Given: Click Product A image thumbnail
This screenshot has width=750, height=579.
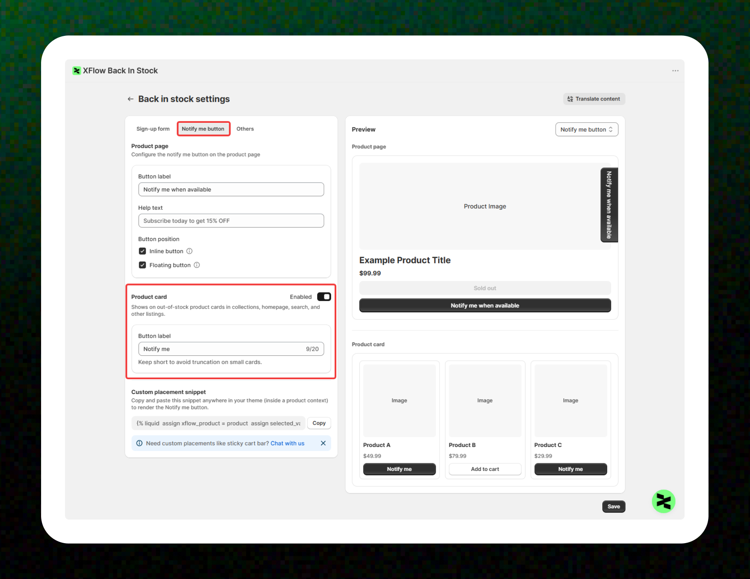Looking at the screenshot, I should pos(399,400).
